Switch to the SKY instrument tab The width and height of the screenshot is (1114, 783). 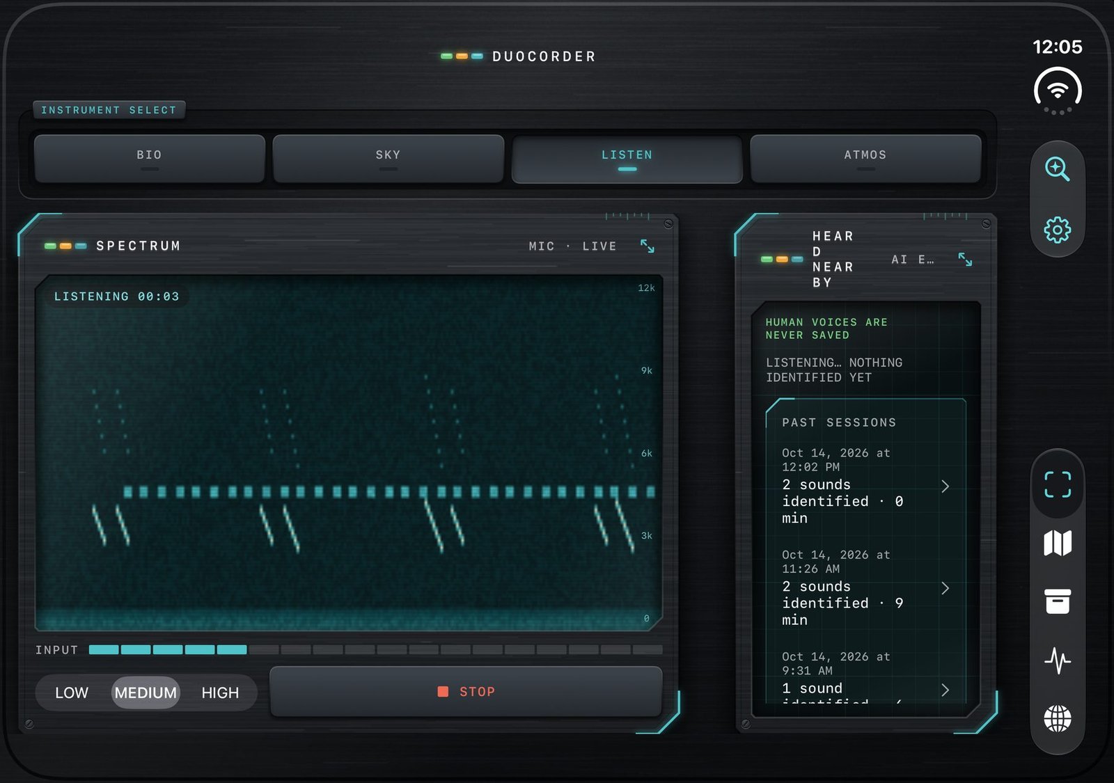388,159
